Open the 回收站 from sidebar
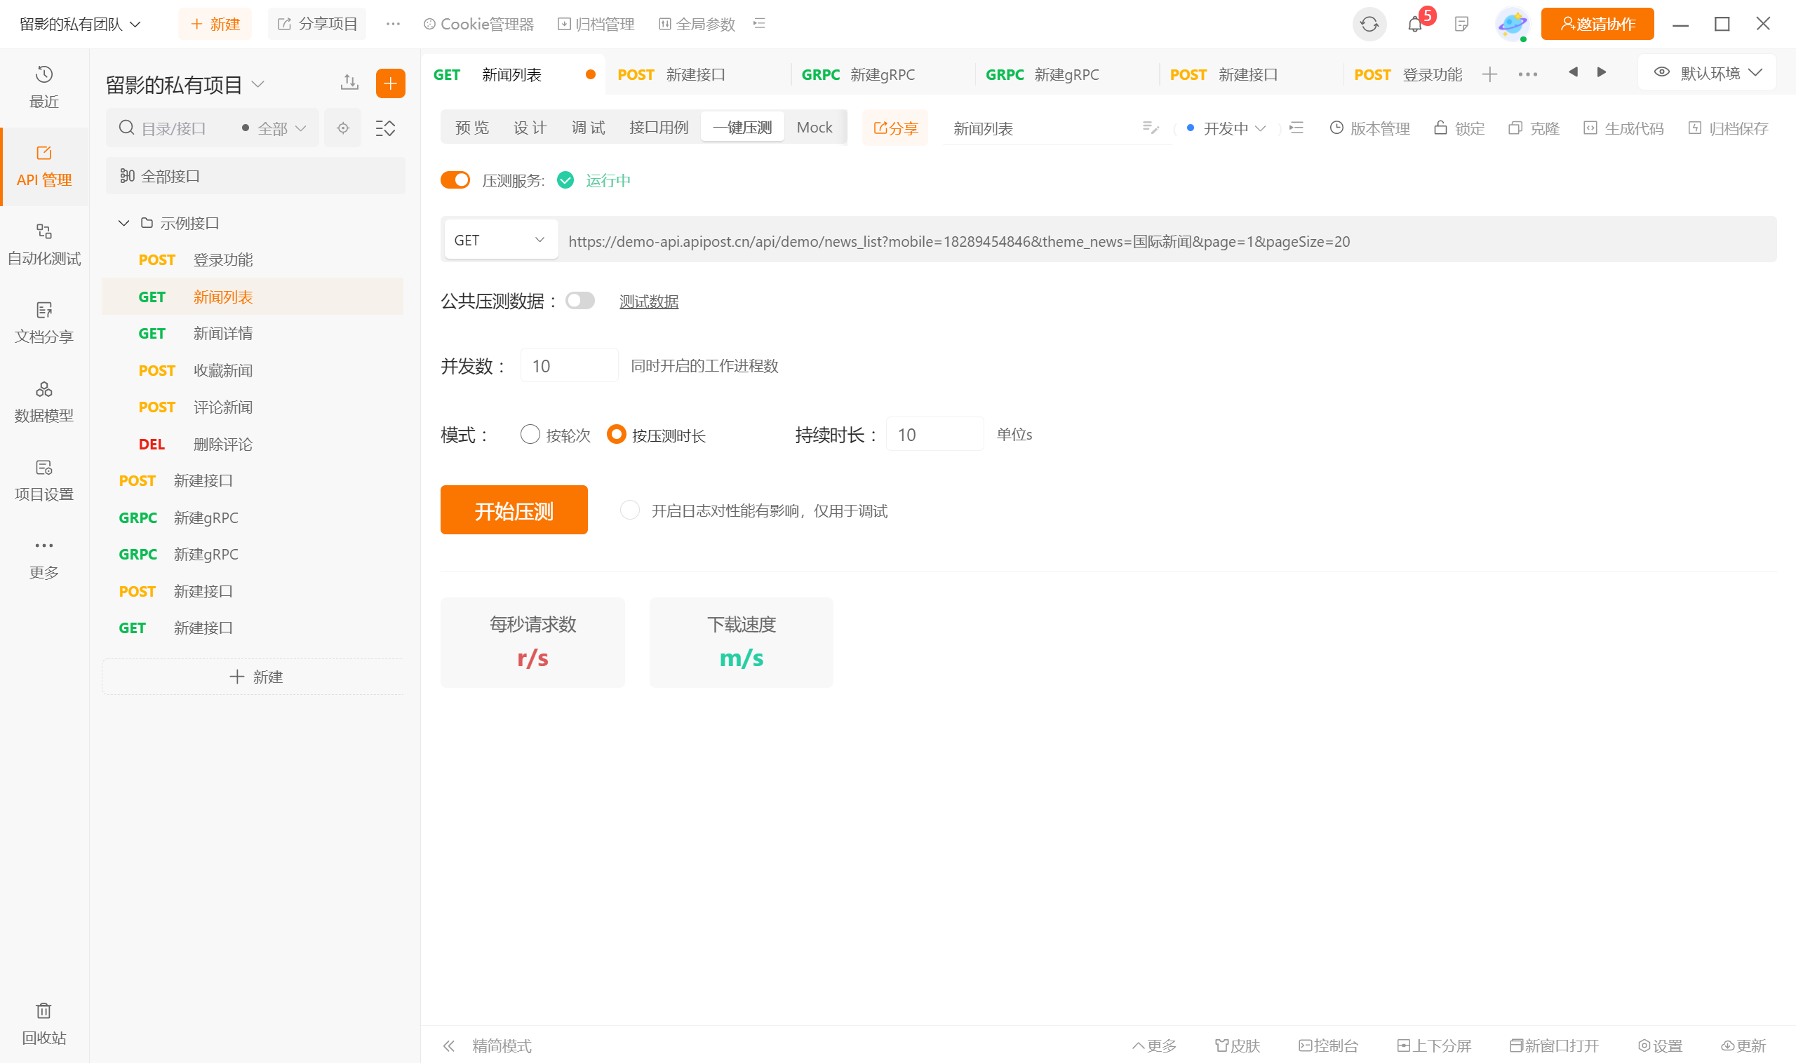 click(43, 1022)
